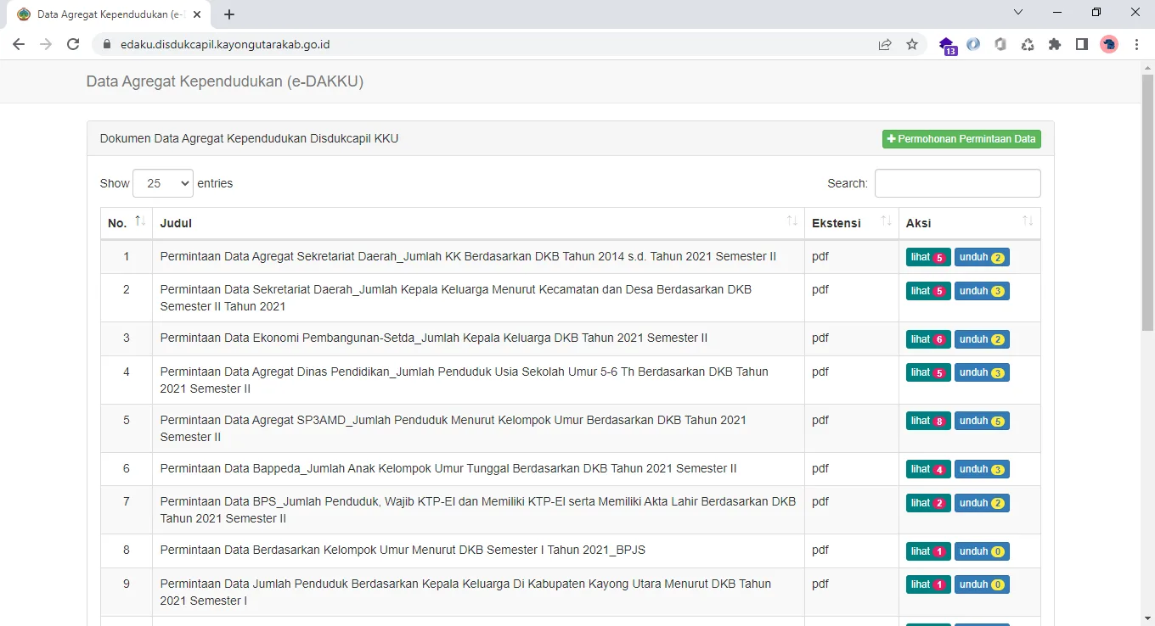Click lihat for row 9 document

click(928, 584)
